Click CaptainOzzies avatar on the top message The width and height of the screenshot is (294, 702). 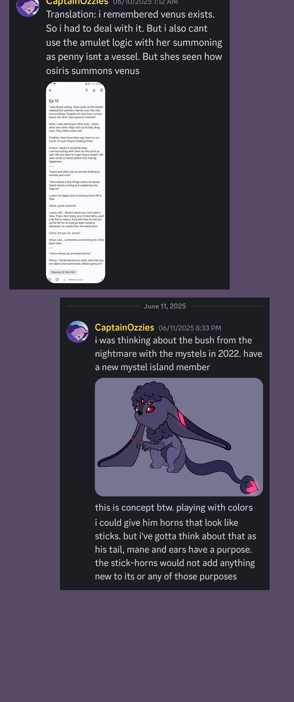point(28,7)
